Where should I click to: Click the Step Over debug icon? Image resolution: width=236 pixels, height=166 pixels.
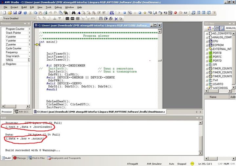click(155, 13)
